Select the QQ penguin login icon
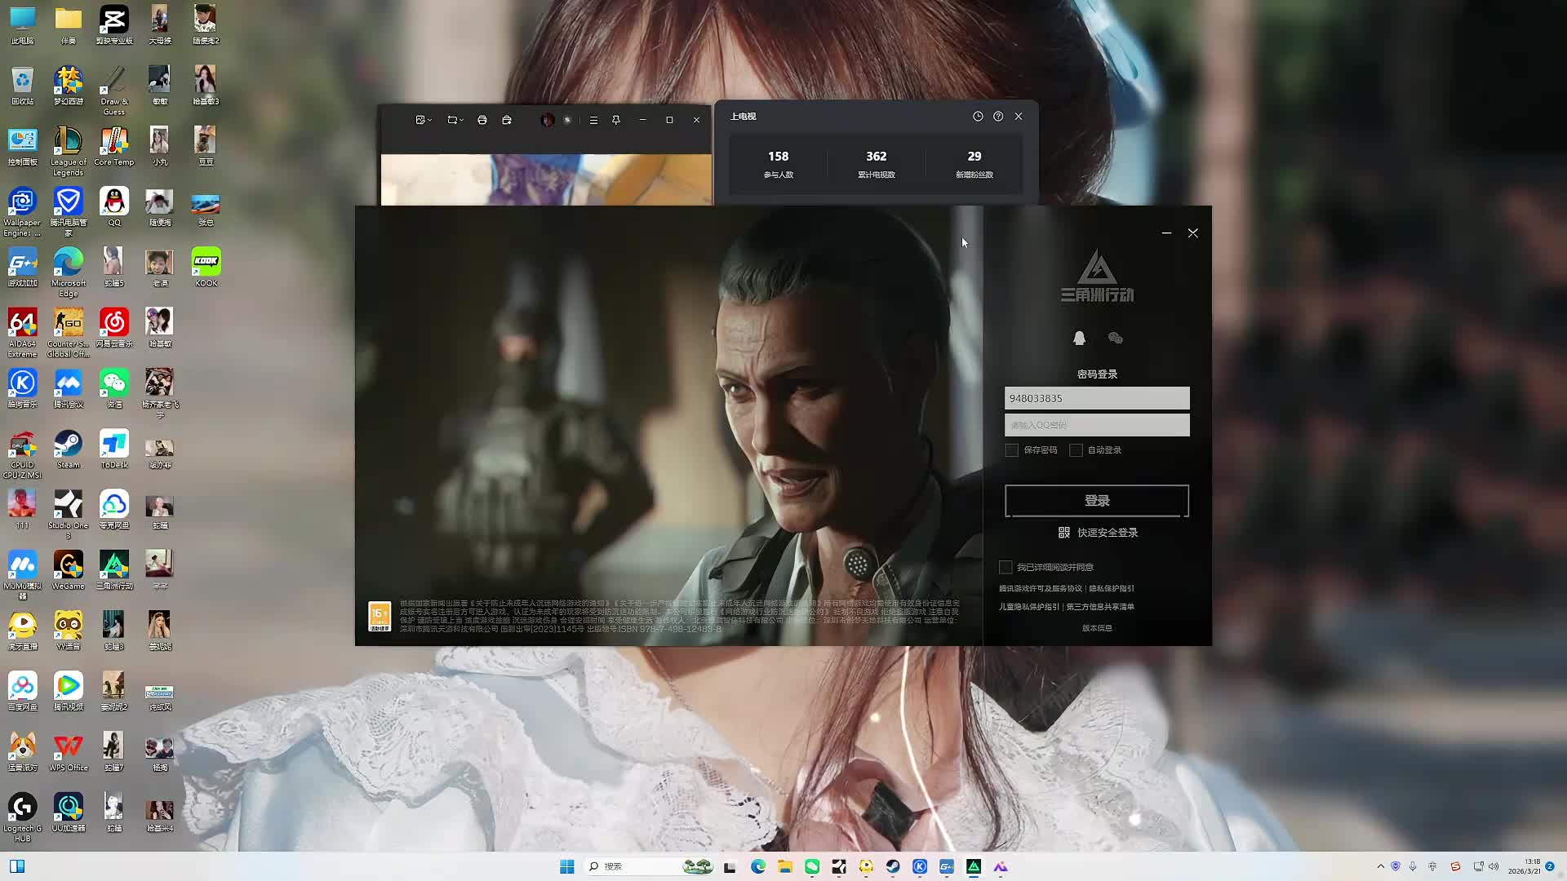 coord(1079,338)
